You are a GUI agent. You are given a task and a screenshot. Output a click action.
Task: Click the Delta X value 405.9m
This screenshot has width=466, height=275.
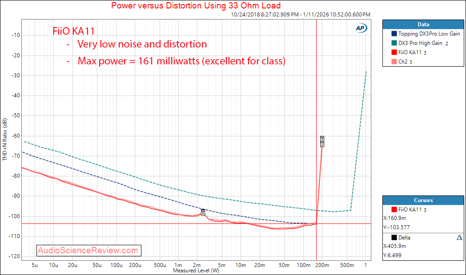[395, 246]
